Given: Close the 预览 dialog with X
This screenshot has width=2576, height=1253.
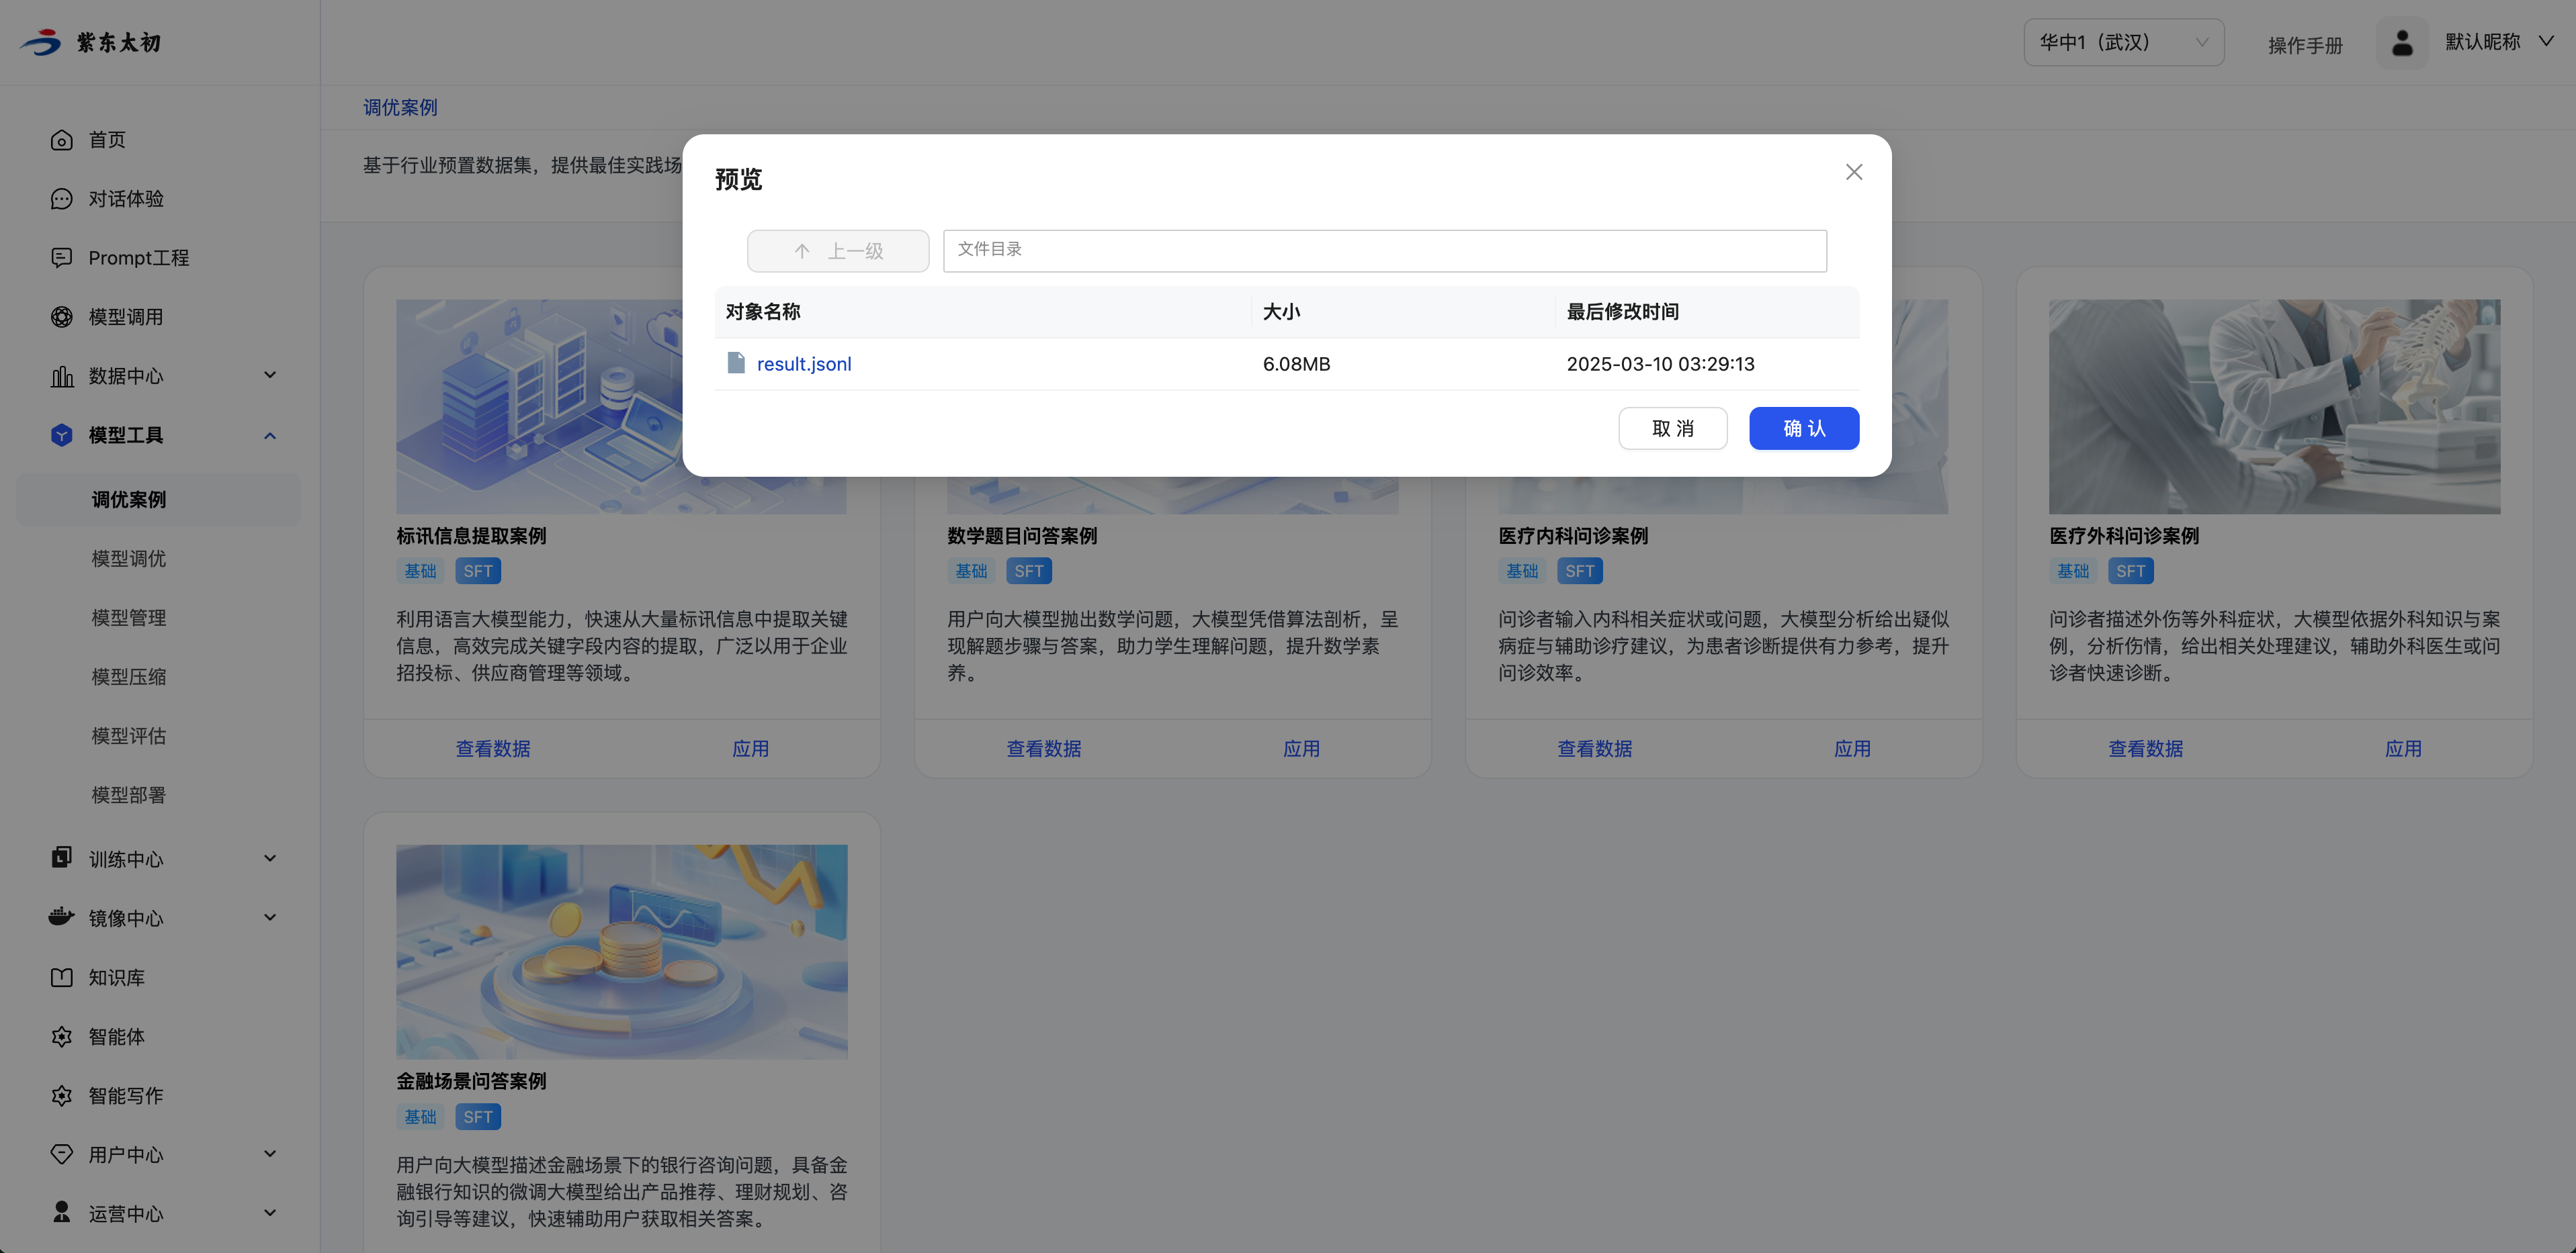Looking at the screenshot, I should 1853,172.
